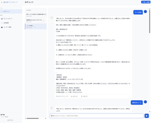Viewport: 151px width, 123px height.
Task: Delete the 議事録をまとめたい conversation using its X
Action: 43,21
